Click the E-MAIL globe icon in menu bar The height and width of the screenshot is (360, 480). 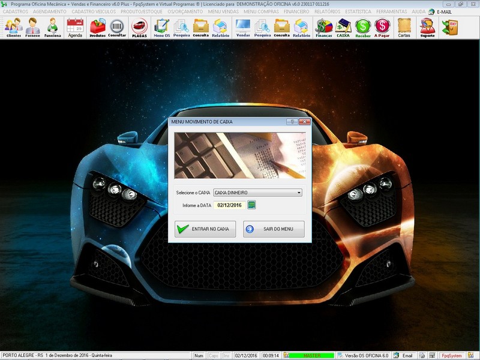coord(431,11)
